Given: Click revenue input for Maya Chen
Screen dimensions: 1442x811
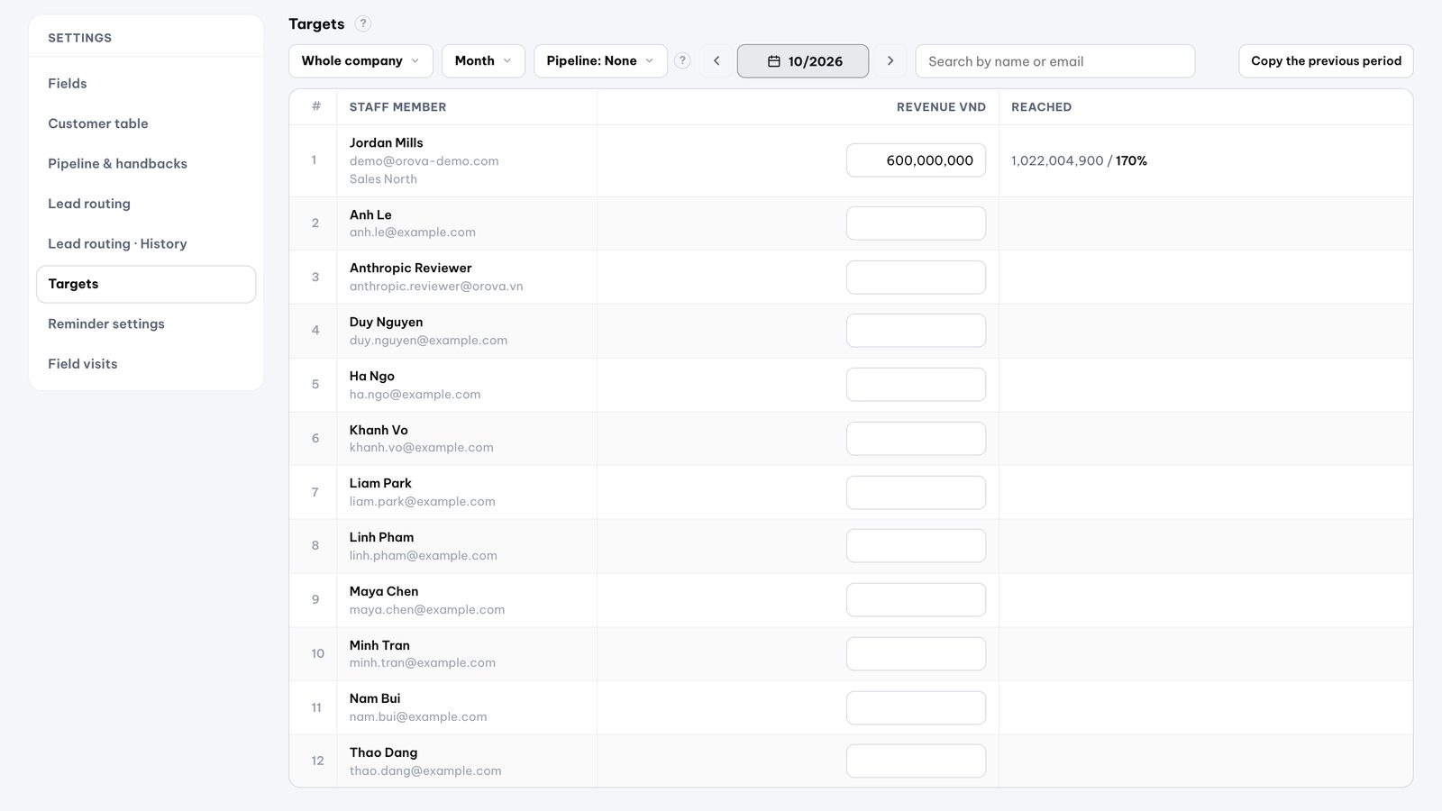Looking at the screenshot, I should 916,599.
